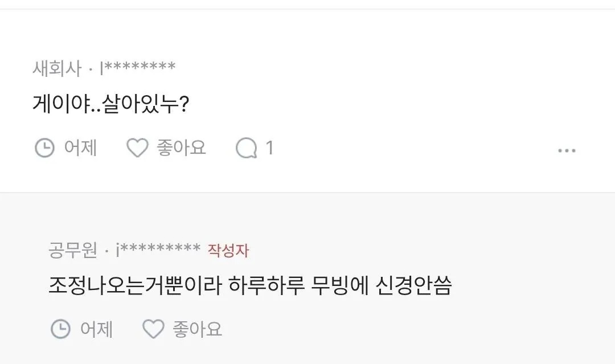Click the reply text starting with 조정나오는거뿐이라
615x364 pixels.
[x=250, y=287]
